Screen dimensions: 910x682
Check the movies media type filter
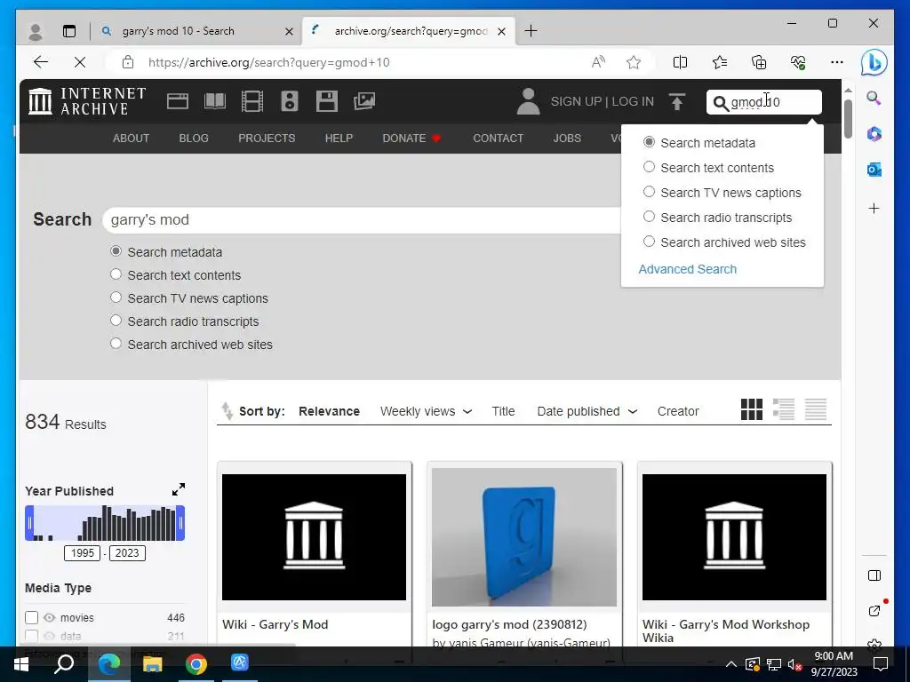tap(31, 618)
